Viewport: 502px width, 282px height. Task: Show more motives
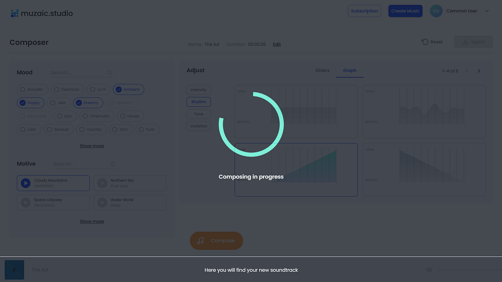92,221
